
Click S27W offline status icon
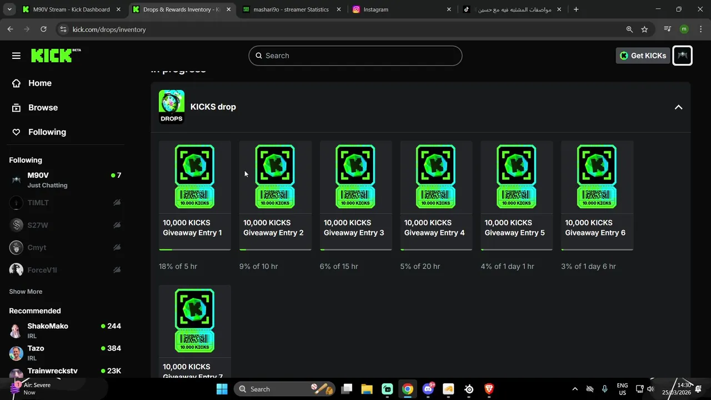click(x=117, y=225)
